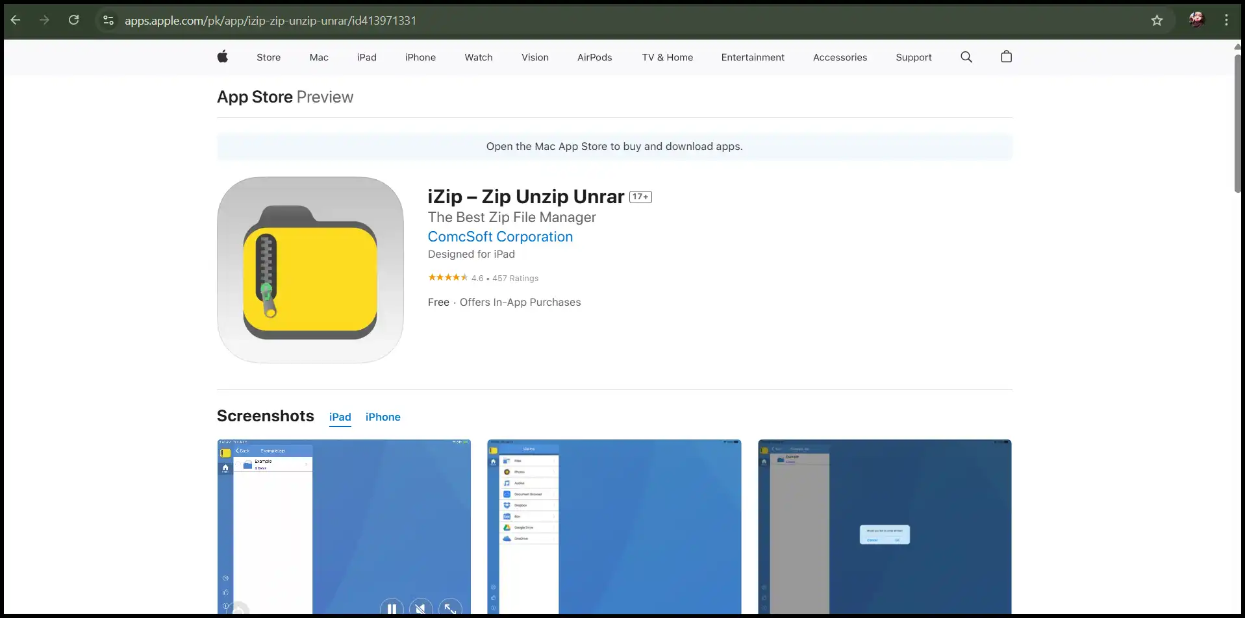Click the '457 Ratings' text

515,278
